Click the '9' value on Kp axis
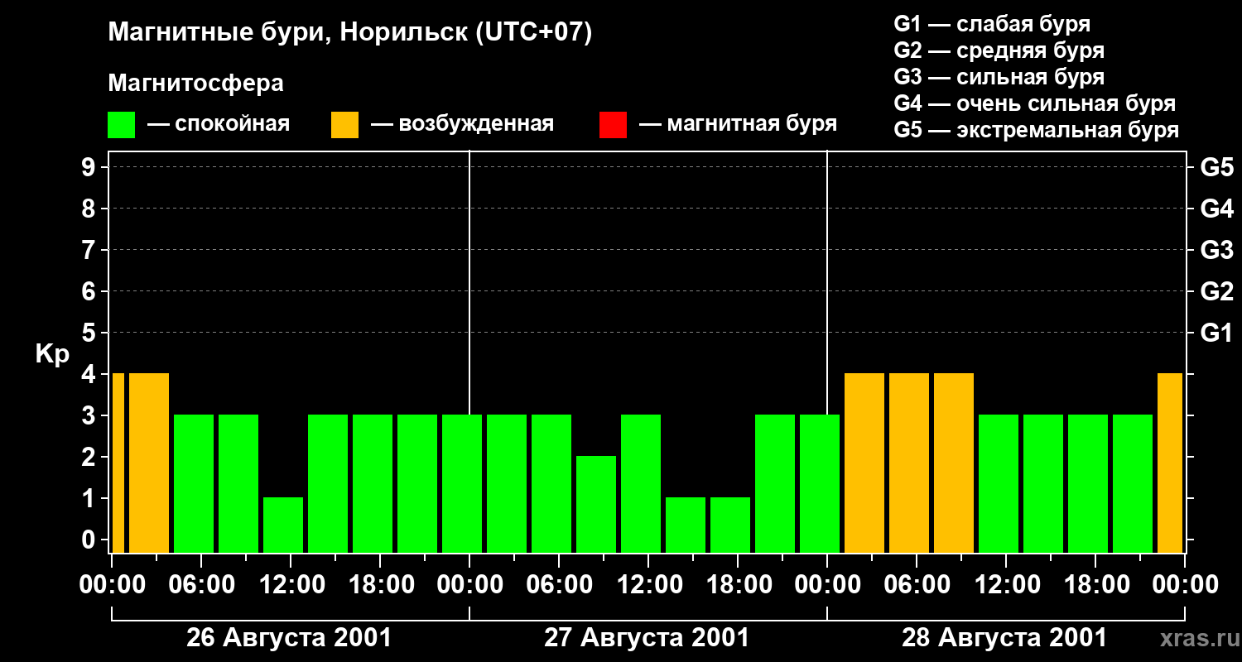 pyautogui.click(x=90, y=167)
